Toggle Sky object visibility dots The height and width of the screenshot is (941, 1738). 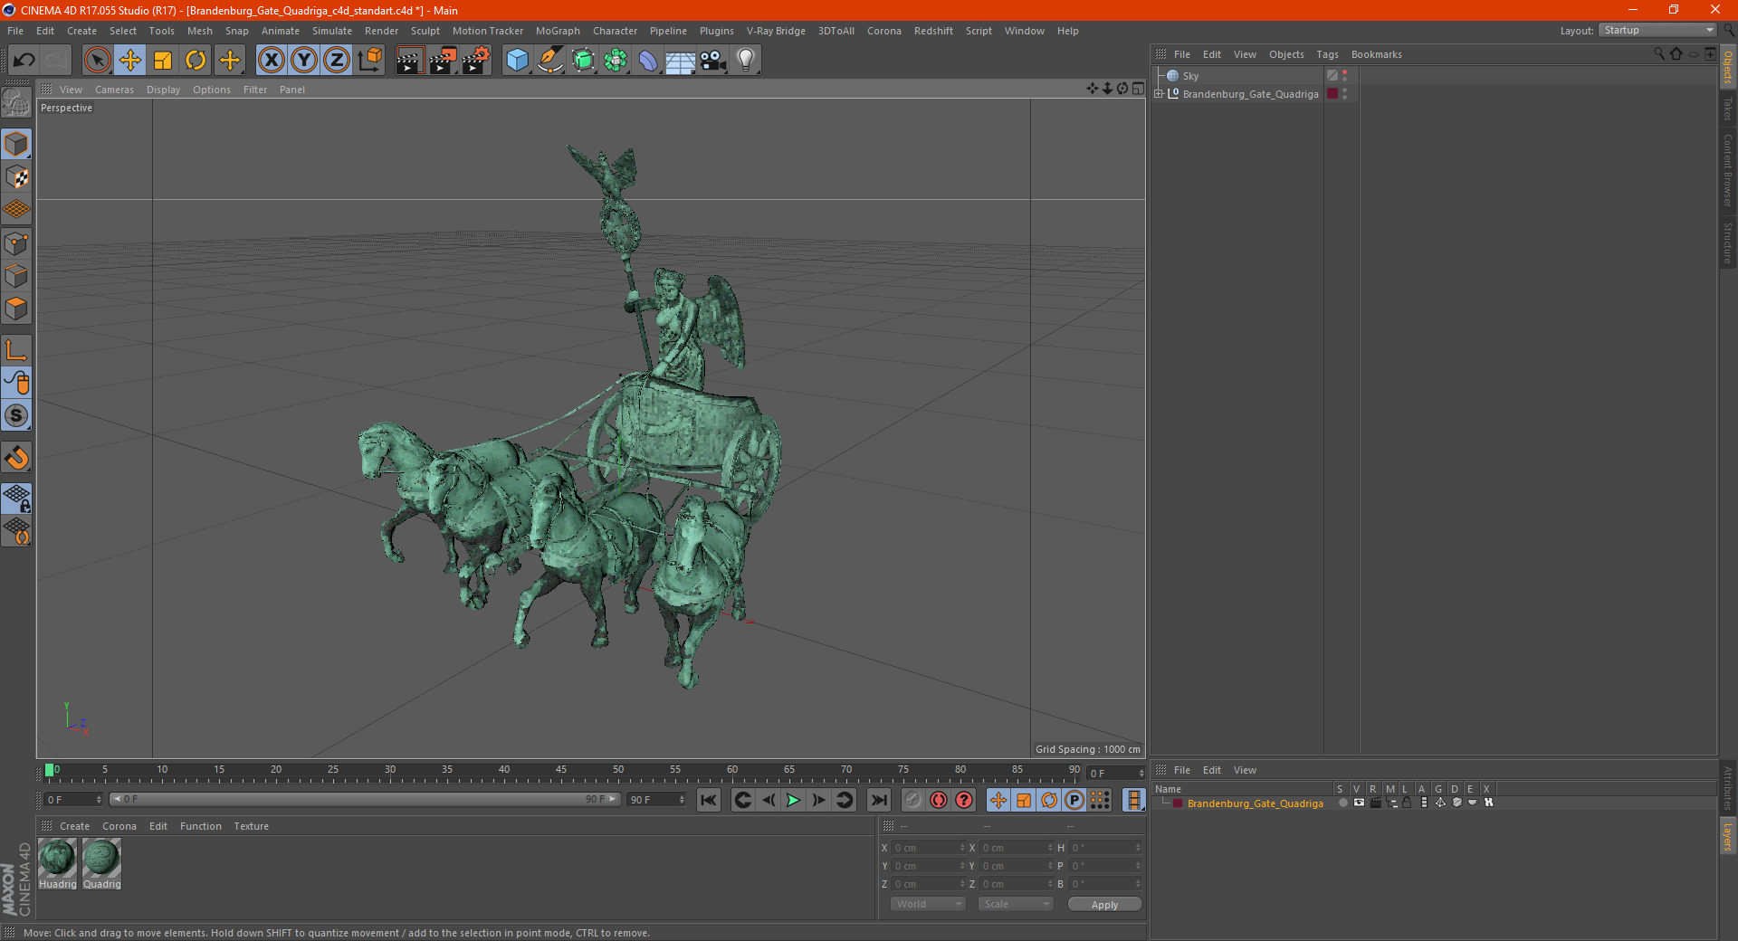tap(1344, 76)
